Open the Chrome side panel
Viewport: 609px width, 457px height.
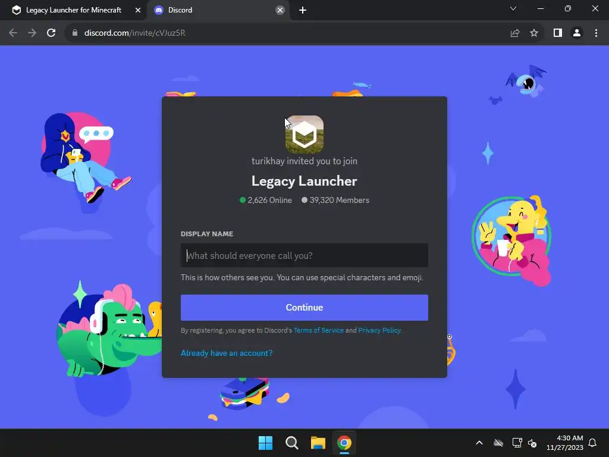pyautogui.click(x=558, y=33)
